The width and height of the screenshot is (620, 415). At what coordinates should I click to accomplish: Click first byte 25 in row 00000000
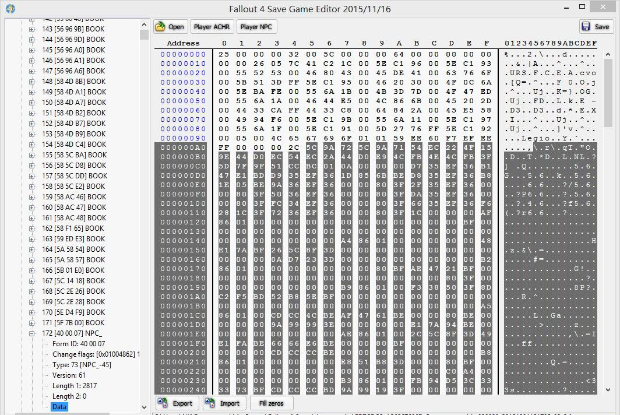pyautogui.click(x=224, y=54)
